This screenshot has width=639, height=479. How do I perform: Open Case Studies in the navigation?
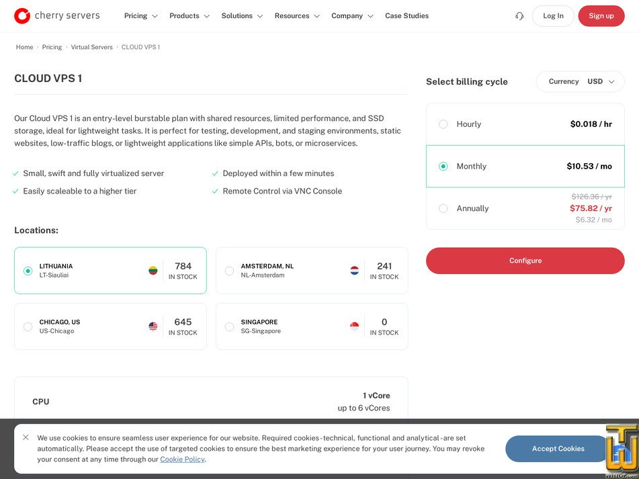point(407,16)
